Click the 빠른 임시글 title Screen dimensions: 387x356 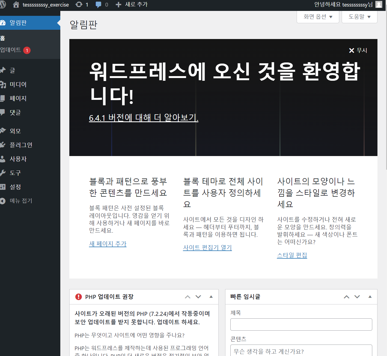(x=245, y=297)
